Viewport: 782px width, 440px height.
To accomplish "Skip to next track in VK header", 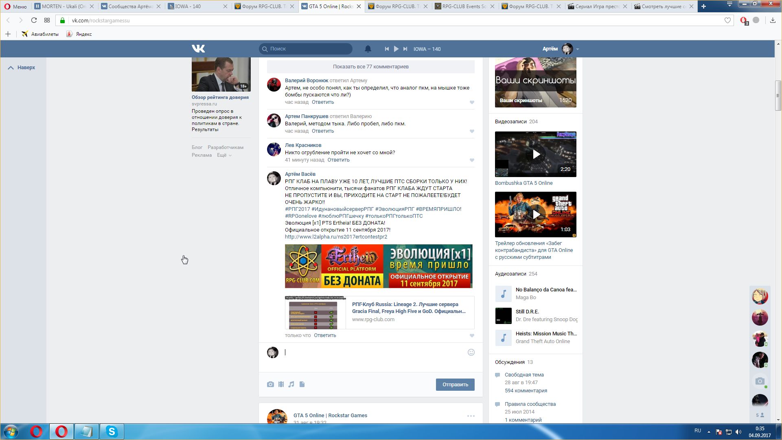I will 405,49.
